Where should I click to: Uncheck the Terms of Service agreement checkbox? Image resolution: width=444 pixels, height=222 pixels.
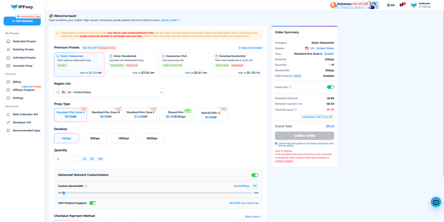pos(276,143)
